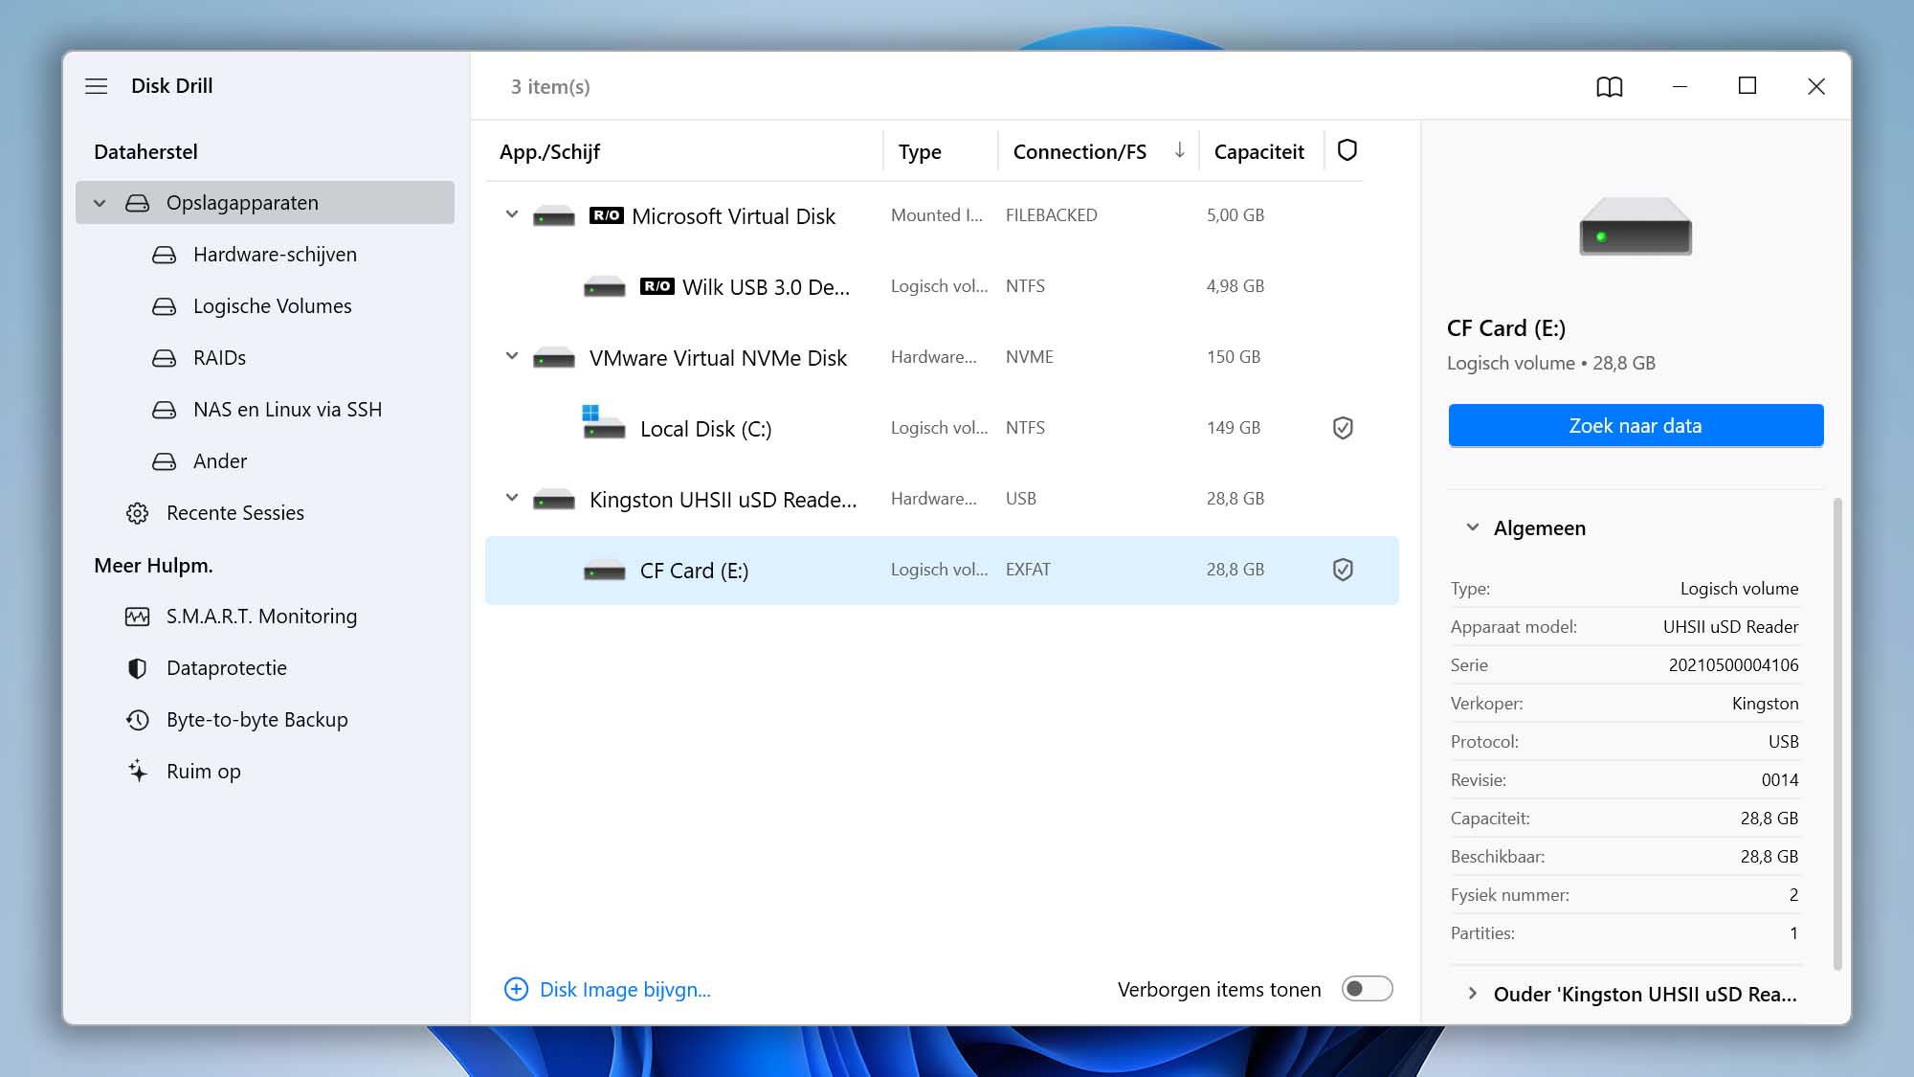Collapse the VMware Virtual NVMe Disk row
1914x1077 pixels.
tap(512, 356)
